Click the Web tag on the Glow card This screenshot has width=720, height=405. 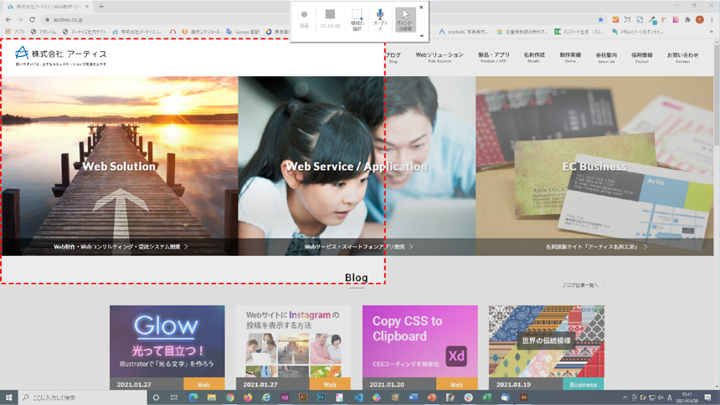pyautogui.click(x=204, y=384)
